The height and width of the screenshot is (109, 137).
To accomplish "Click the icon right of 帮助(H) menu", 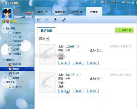I will [133, 2].
